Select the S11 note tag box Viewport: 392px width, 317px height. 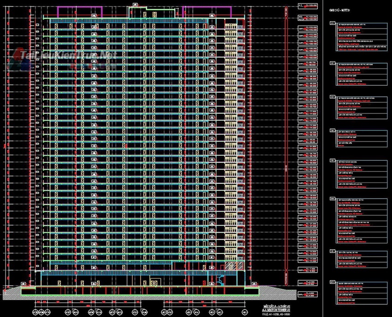[x=333, y=281]
